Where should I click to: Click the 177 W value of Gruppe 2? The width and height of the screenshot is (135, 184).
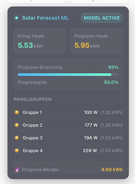(91, 125)
